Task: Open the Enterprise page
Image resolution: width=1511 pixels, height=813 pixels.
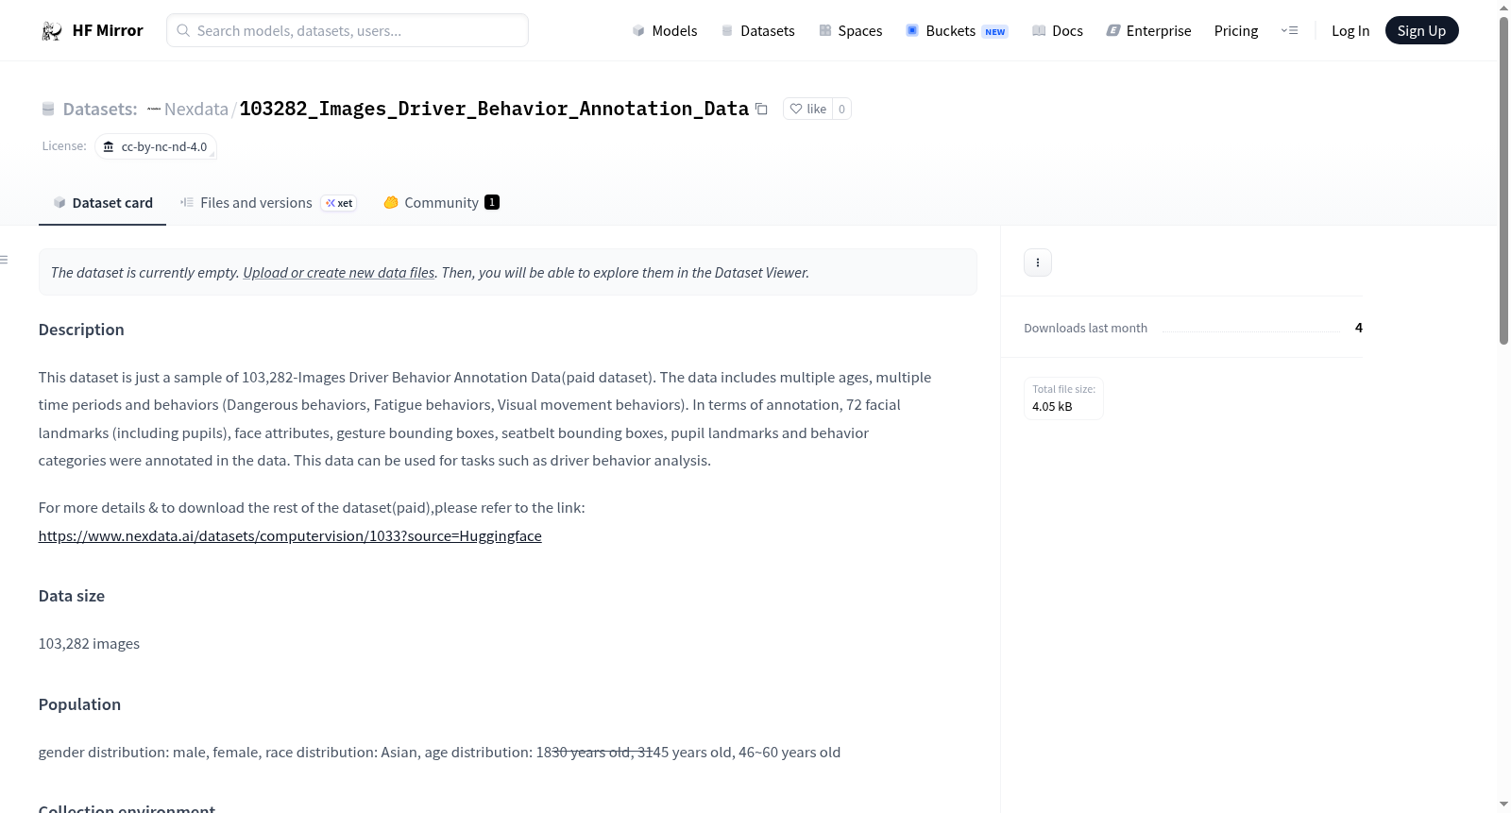Action: tap(1148, 30)
